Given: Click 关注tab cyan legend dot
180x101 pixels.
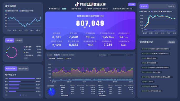Looking at the screenshot, I should (x=24, y=50).
